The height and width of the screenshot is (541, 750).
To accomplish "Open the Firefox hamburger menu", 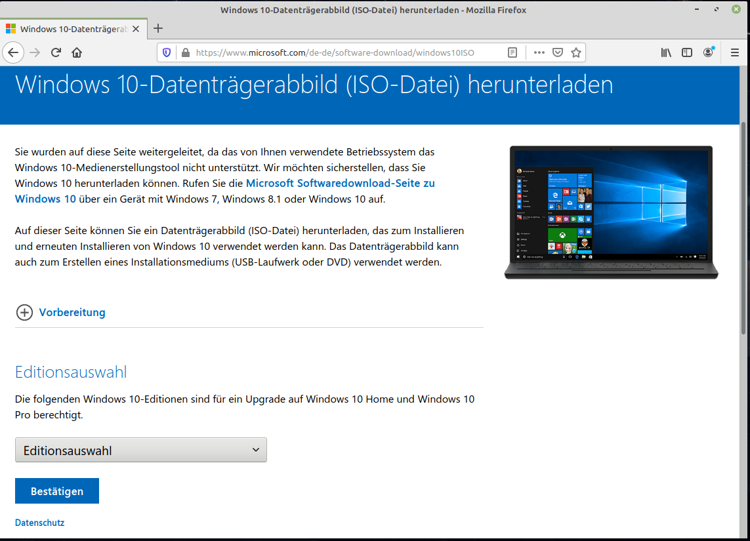I will point(735,52).
